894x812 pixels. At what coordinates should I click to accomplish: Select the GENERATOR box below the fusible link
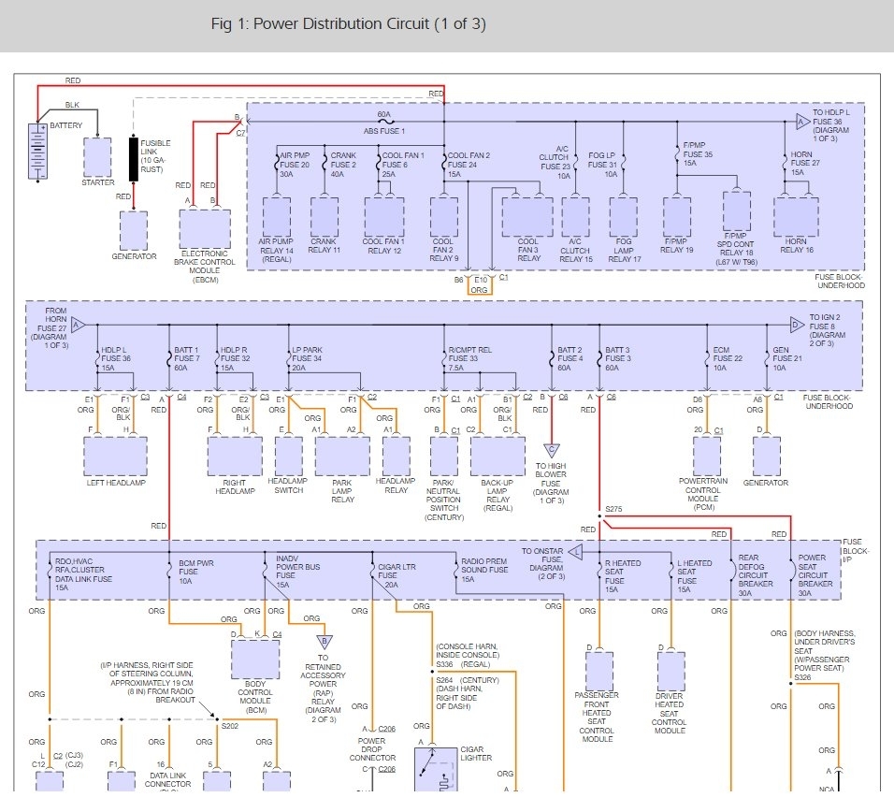pos(134,231)
